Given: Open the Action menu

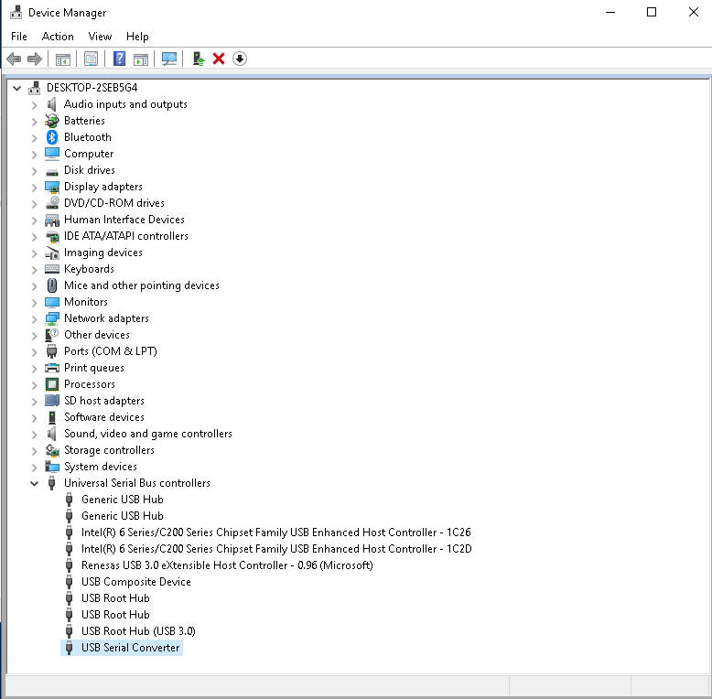Looking at the screenshot, I should tap(58, 37).
